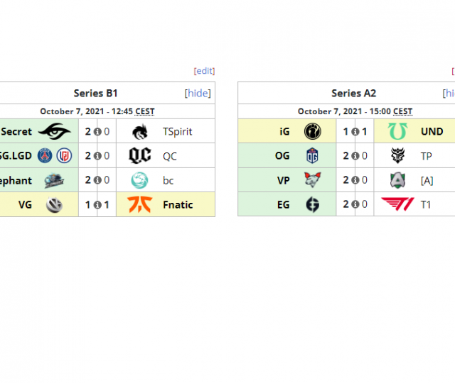Click the Evil Geniuses EG logo
Screen dimensions: 455x383
click(312, 205)
